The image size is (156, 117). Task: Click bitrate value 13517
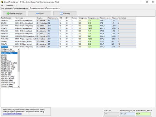(115, 26)
